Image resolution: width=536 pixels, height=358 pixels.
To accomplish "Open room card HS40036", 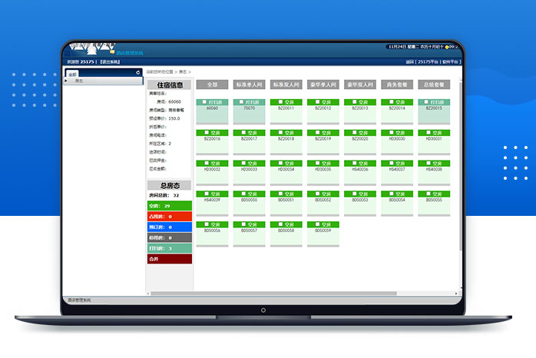I will pos(360,173).
